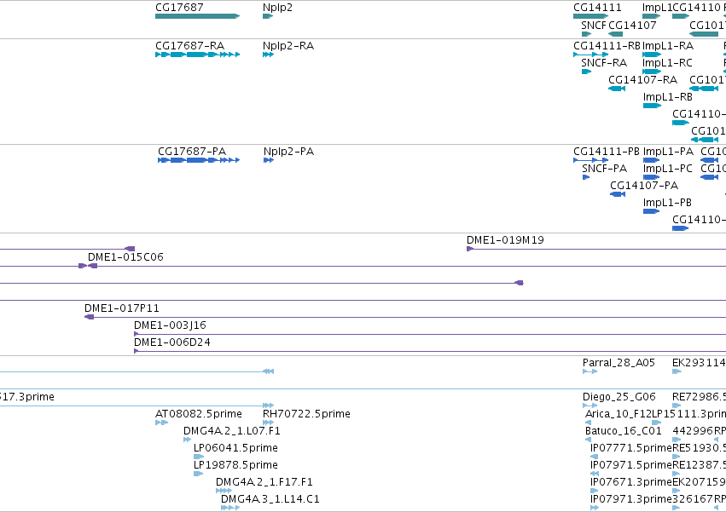This screenshot has width=726, height=512.
Task: Select the CG17687-RA transcript label
Action: tap(190, 46)
